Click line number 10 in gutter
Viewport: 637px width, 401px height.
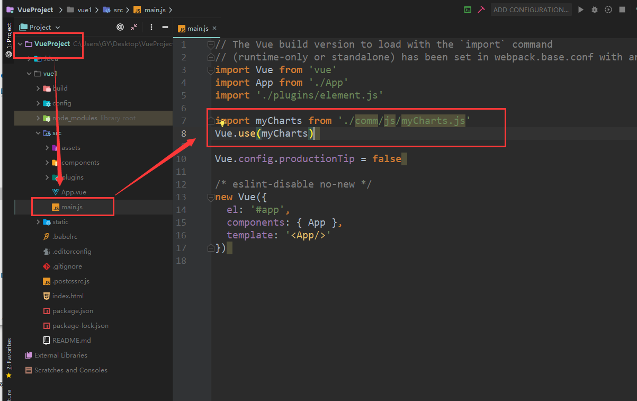[x=181, y=159]
